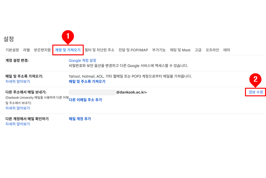Click 정보 수정 next to the email address
The width and height of the screenshot is (266, 178).
coord(256,92)
